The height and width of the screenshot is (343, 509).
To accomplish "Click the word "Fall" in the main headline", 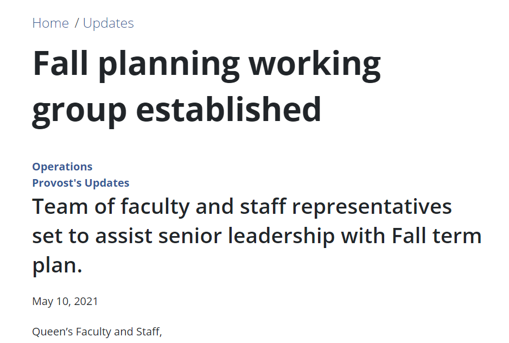I will [60, 63].
